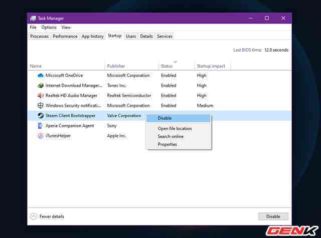Click the Valve Corporation publisher cell
This screenshot has width=321, height=238.
click(x=124, y=116)
